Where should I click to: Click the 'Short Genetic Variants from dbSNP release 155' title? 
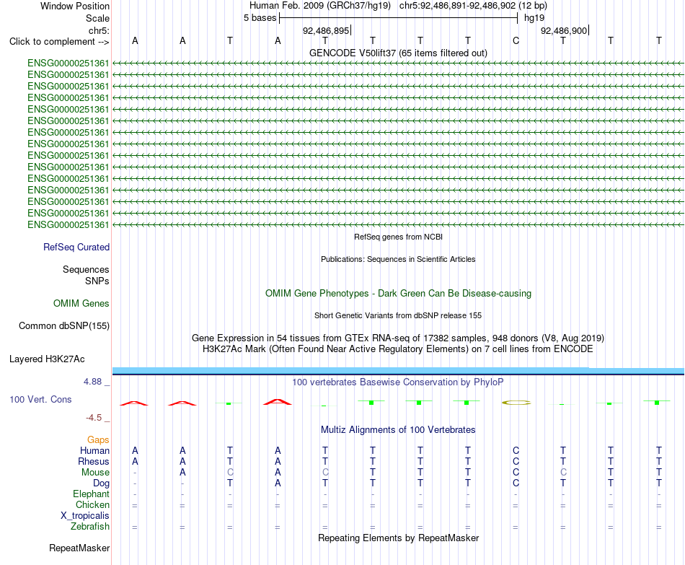click(398, 315)
